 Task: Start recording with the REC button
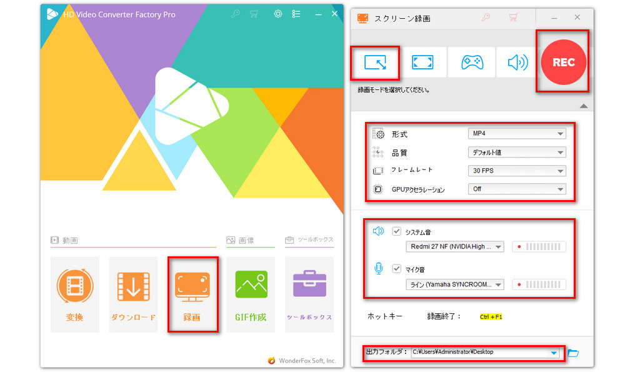click(563, 62)
